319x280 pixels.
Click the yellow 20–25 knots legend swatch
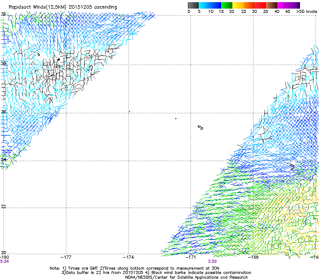[x=238, y=5]
